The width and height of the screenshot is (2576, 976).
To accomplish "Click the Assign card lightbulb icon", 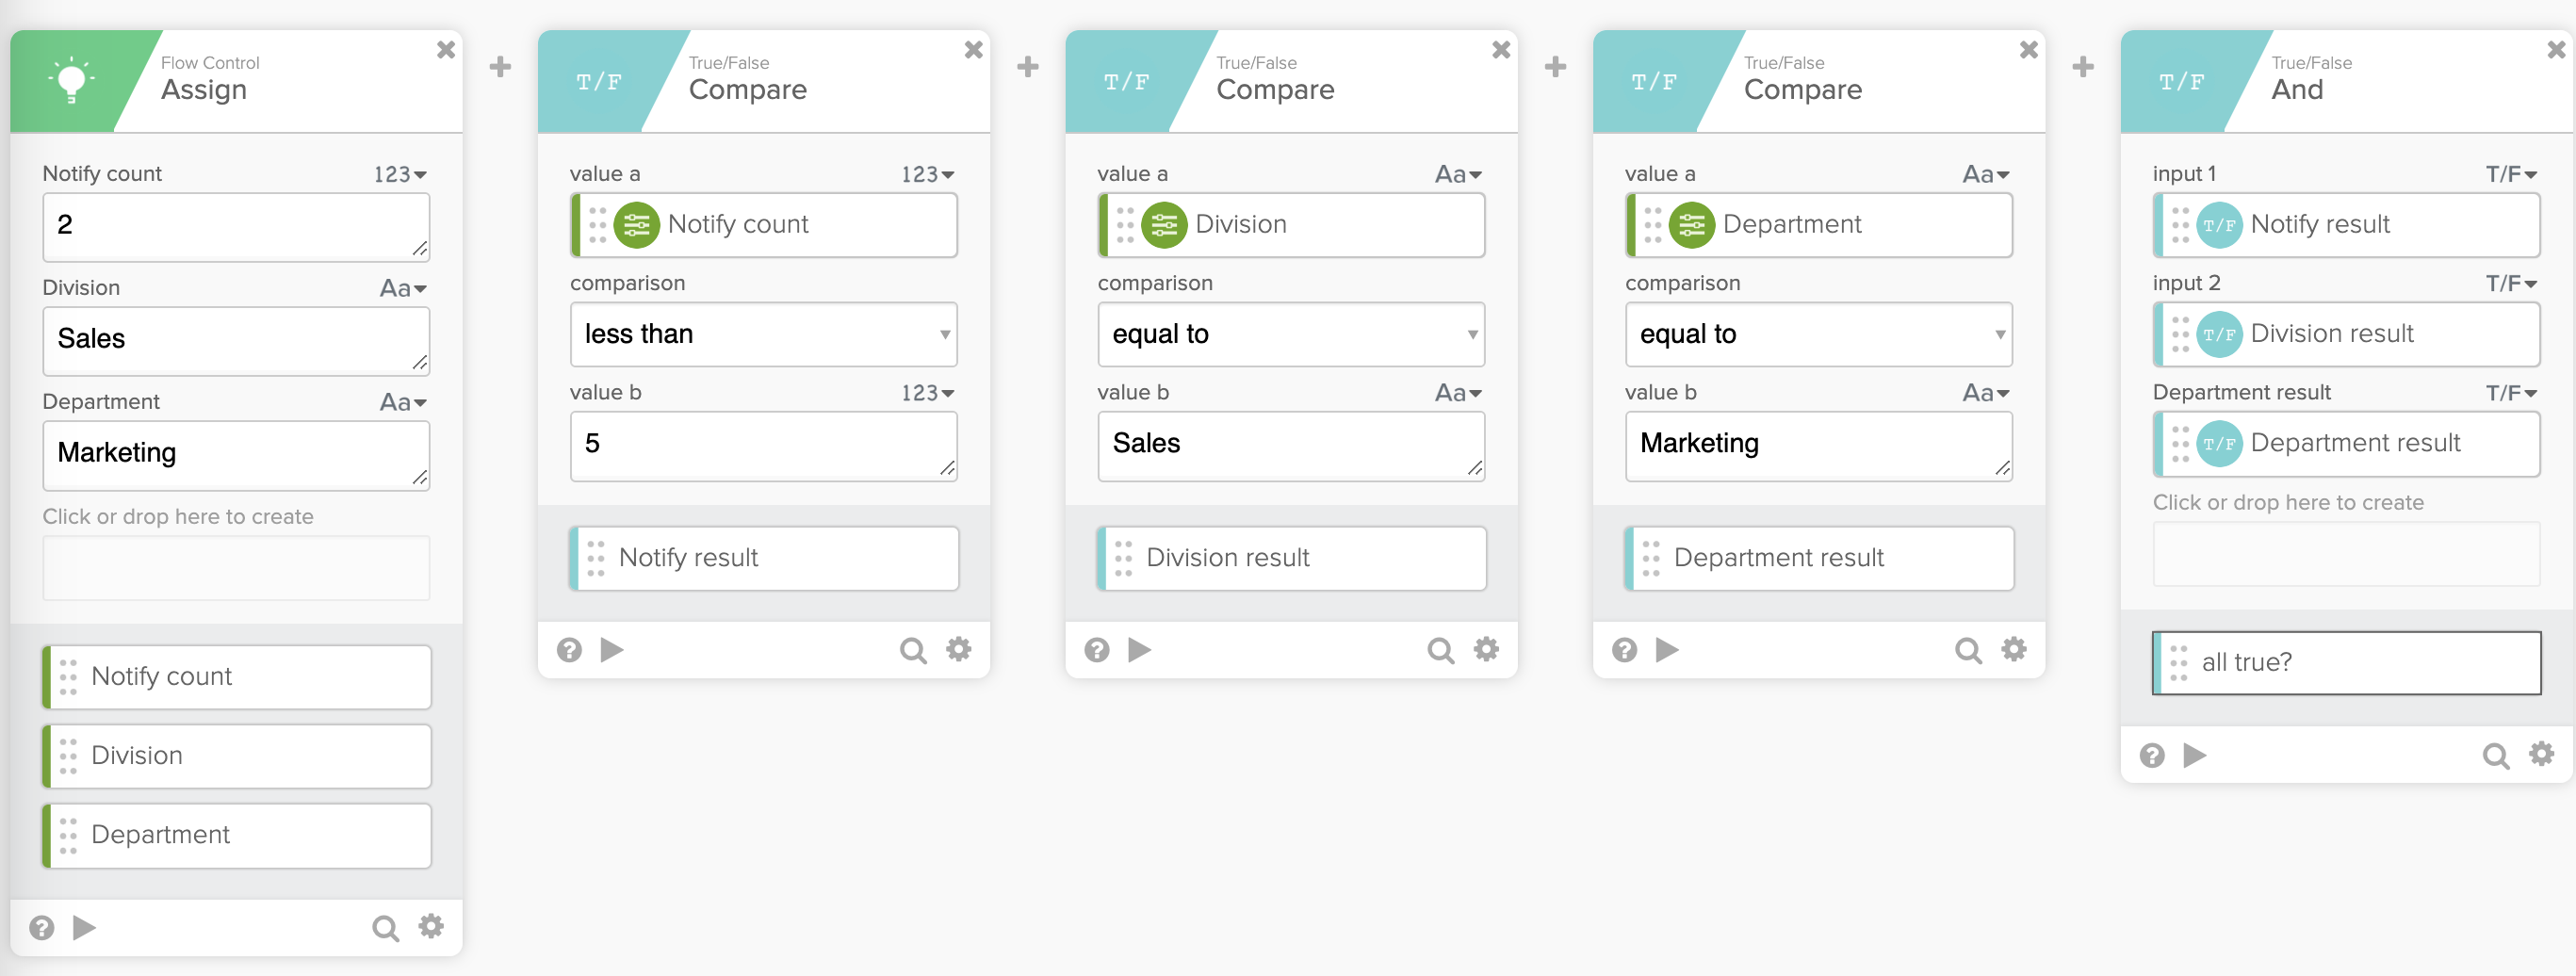I will pos(71,81).
